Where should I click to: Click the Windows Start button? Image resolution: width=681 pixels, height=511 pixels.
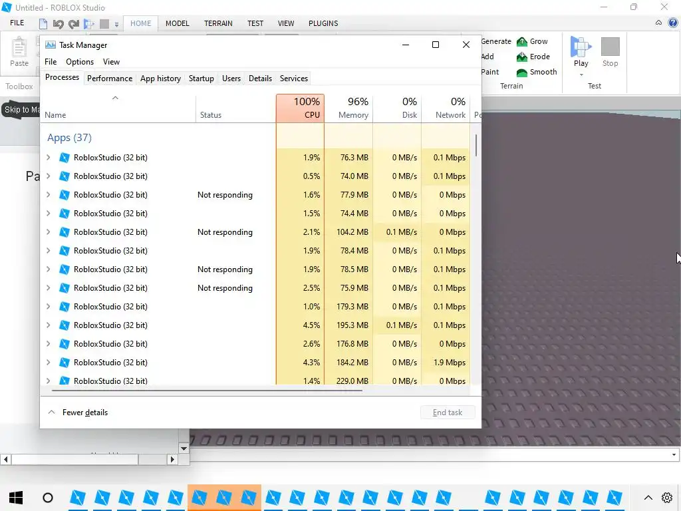tap(16, 498)
